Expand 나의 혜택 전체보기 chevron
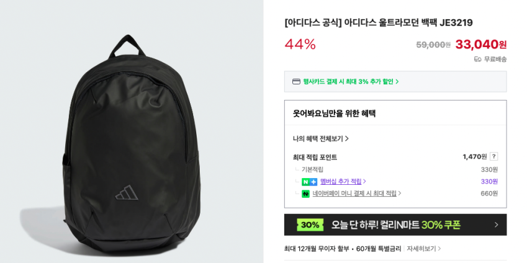 pyautogui.click(x=347, y=138)
